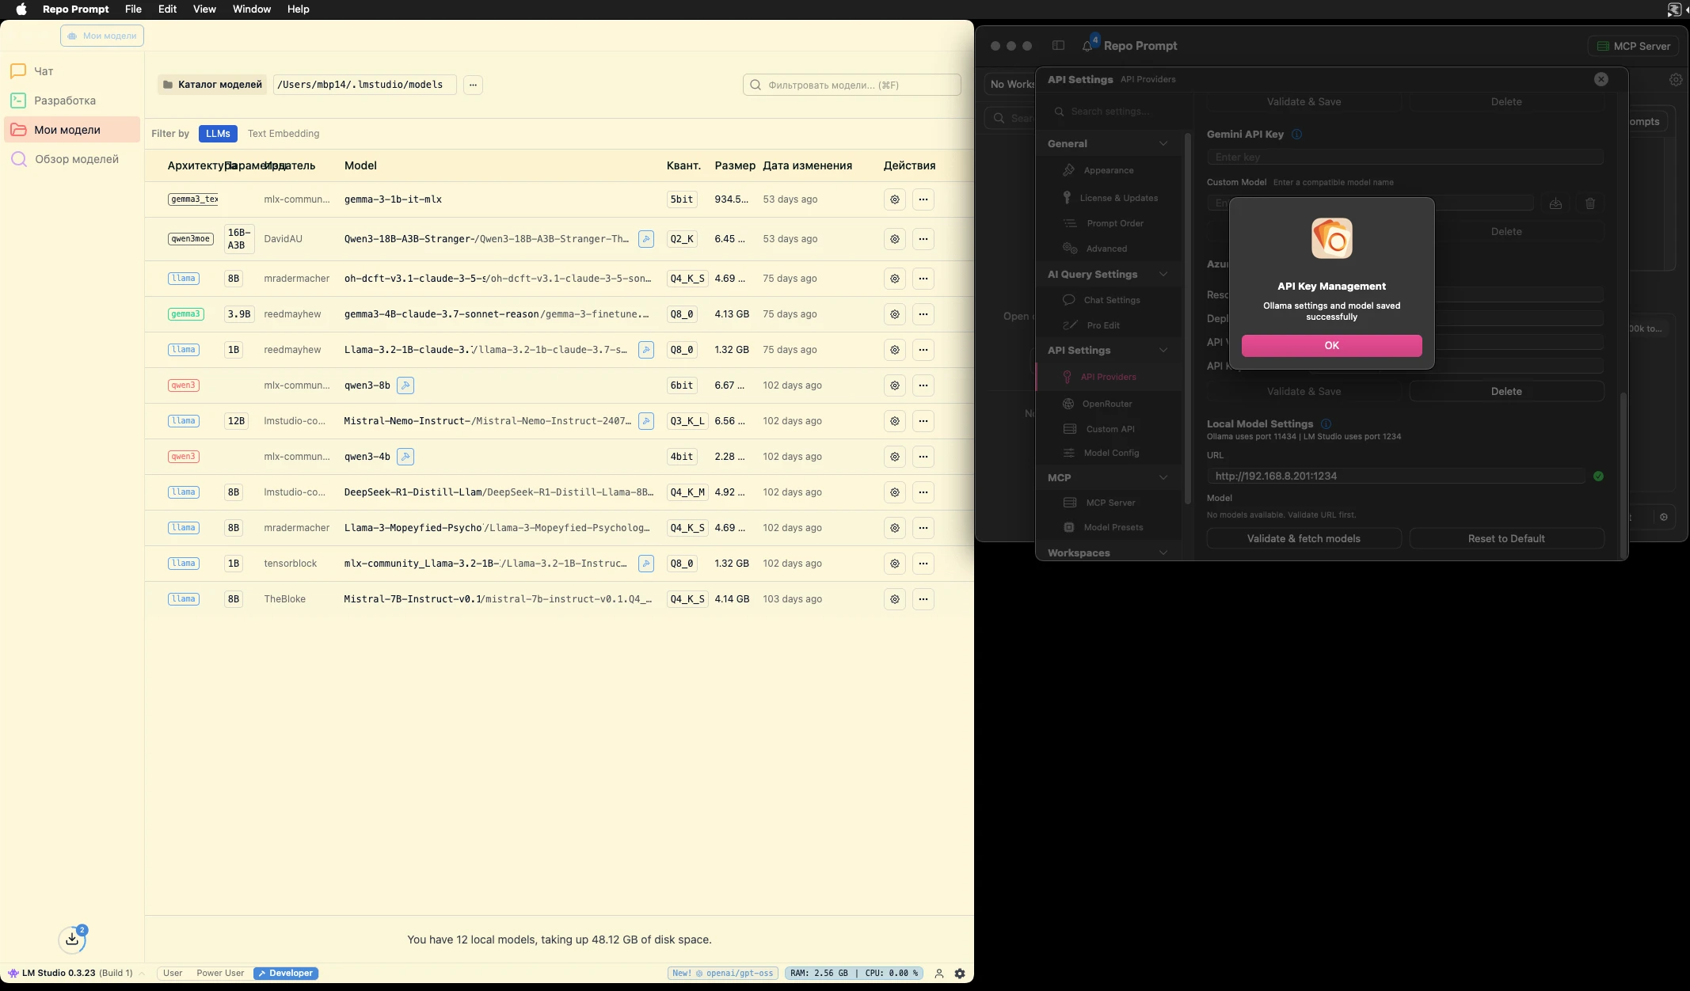This screenshot has width=1690, height=991.
Task: Click the trash icon beside Custom Model field
Action: click(1590, 203)
